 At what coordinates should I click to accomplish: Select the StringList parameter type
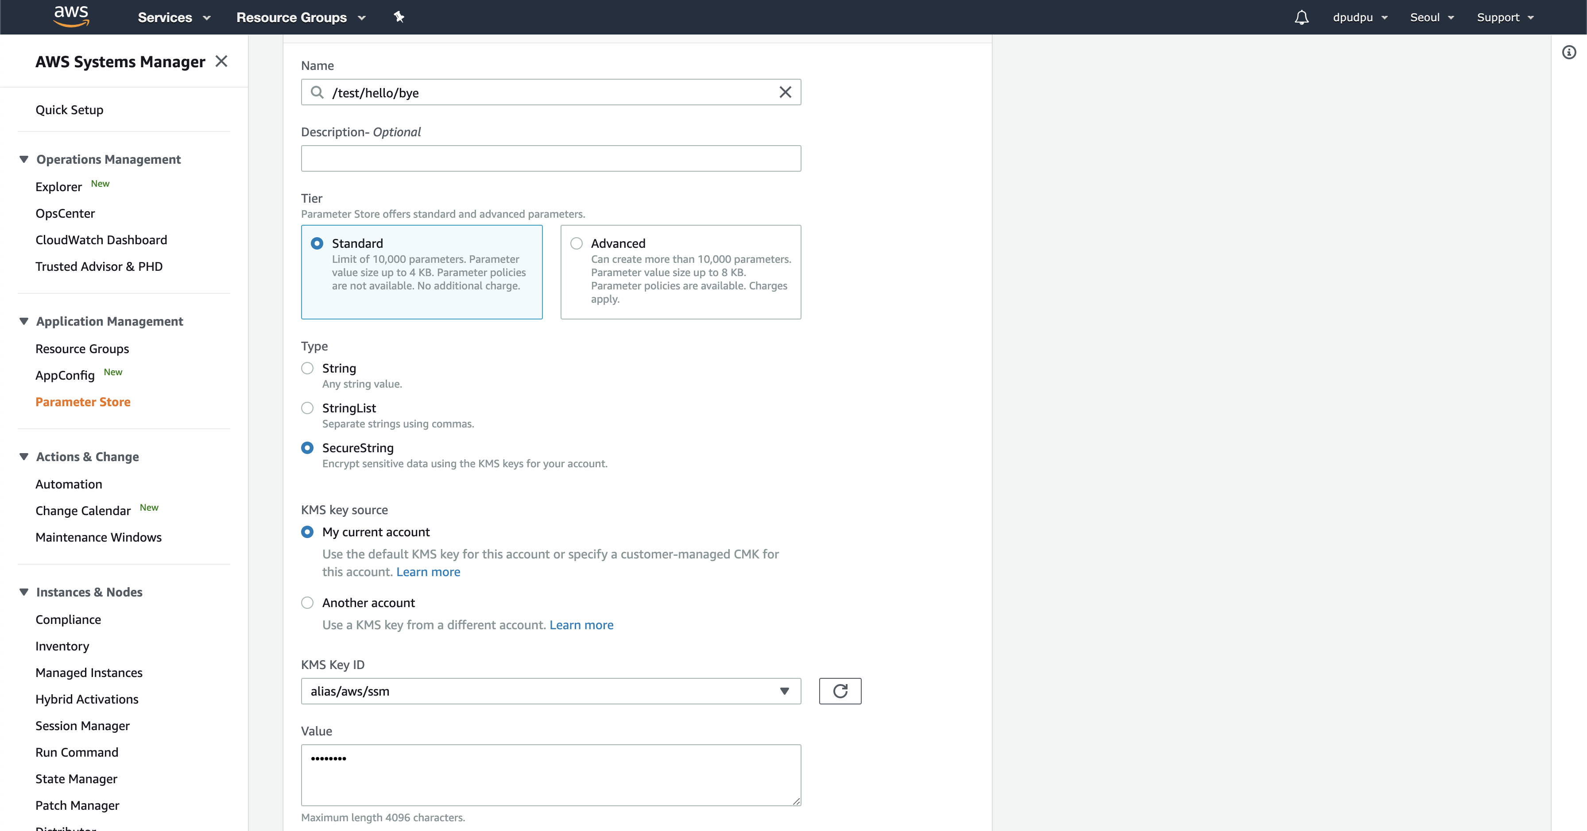(x=307, y=408)
